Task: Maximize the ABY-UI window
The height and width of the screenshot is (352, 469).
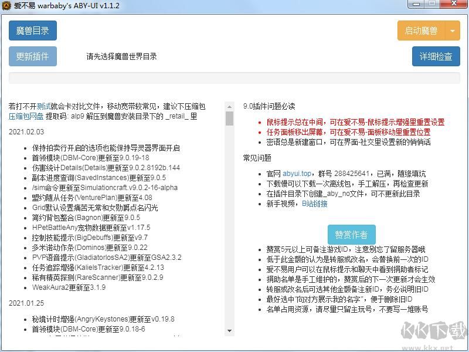Action: (432, 4)
